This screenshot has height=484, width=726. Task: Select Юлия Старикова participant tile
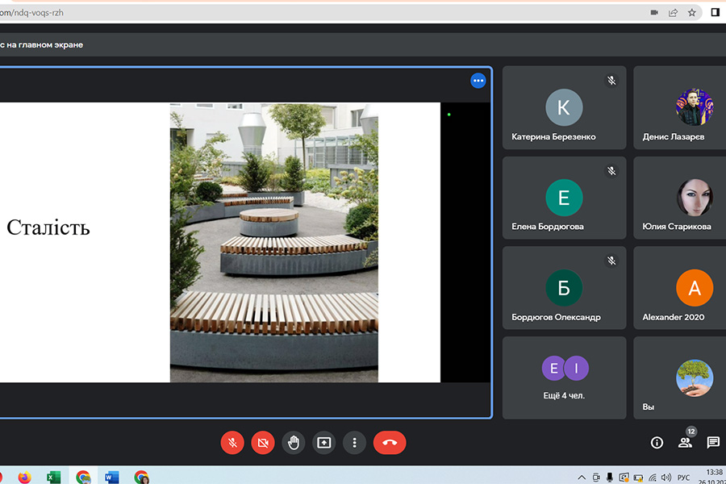pos(680,198)
